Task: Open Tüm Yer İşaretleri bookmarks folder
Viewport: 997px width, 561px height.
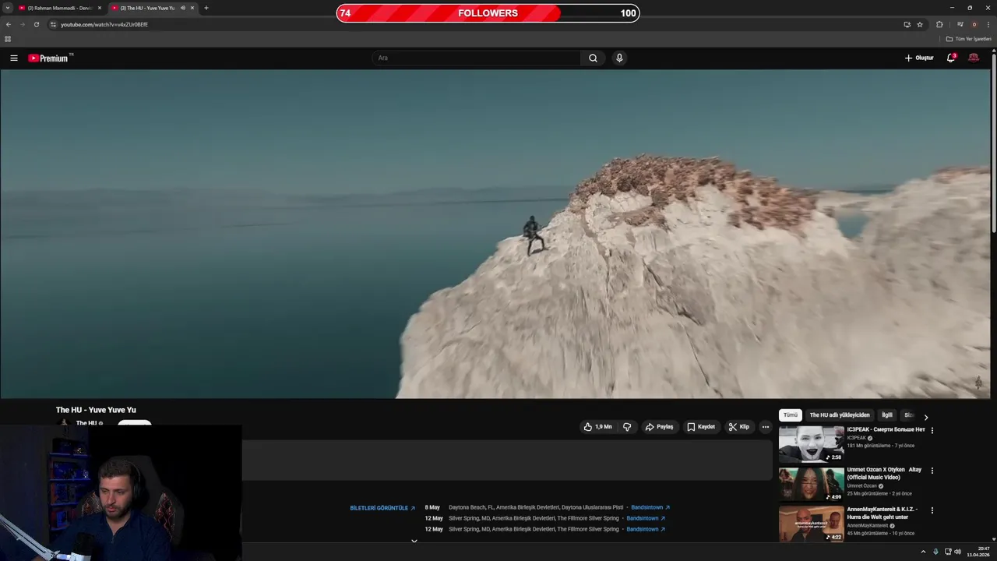Action: (x=969, y=39)
